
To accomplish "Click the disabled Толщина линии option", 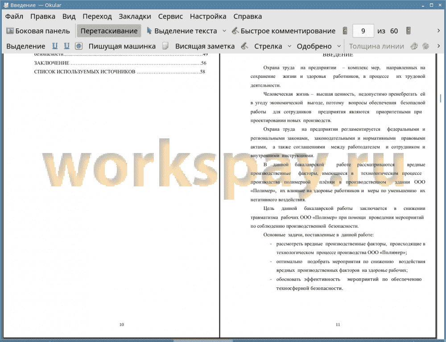I will 376,46.
